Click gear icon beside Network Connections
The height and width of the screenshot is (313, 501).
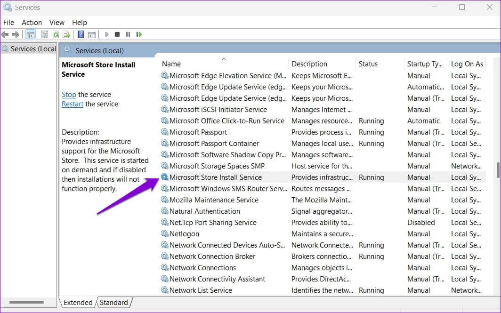164,267
